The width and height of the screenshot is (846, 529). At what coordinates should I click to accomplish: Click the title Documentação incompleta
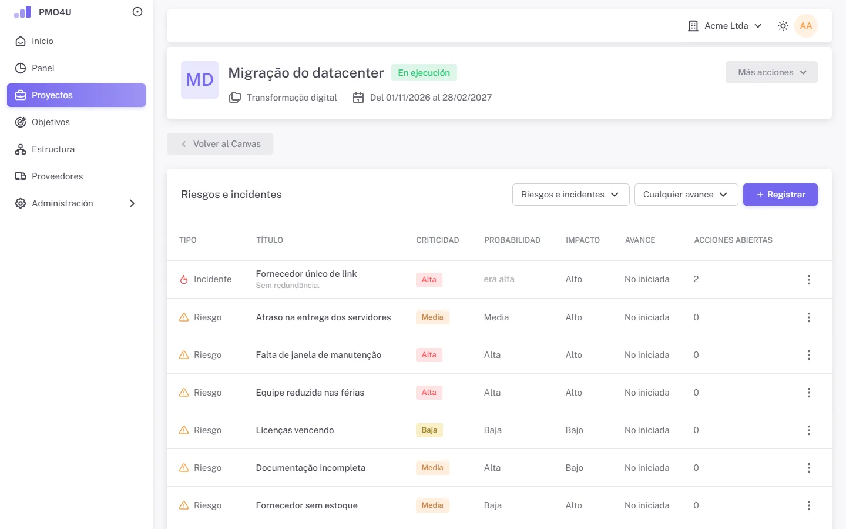[311, 468]
